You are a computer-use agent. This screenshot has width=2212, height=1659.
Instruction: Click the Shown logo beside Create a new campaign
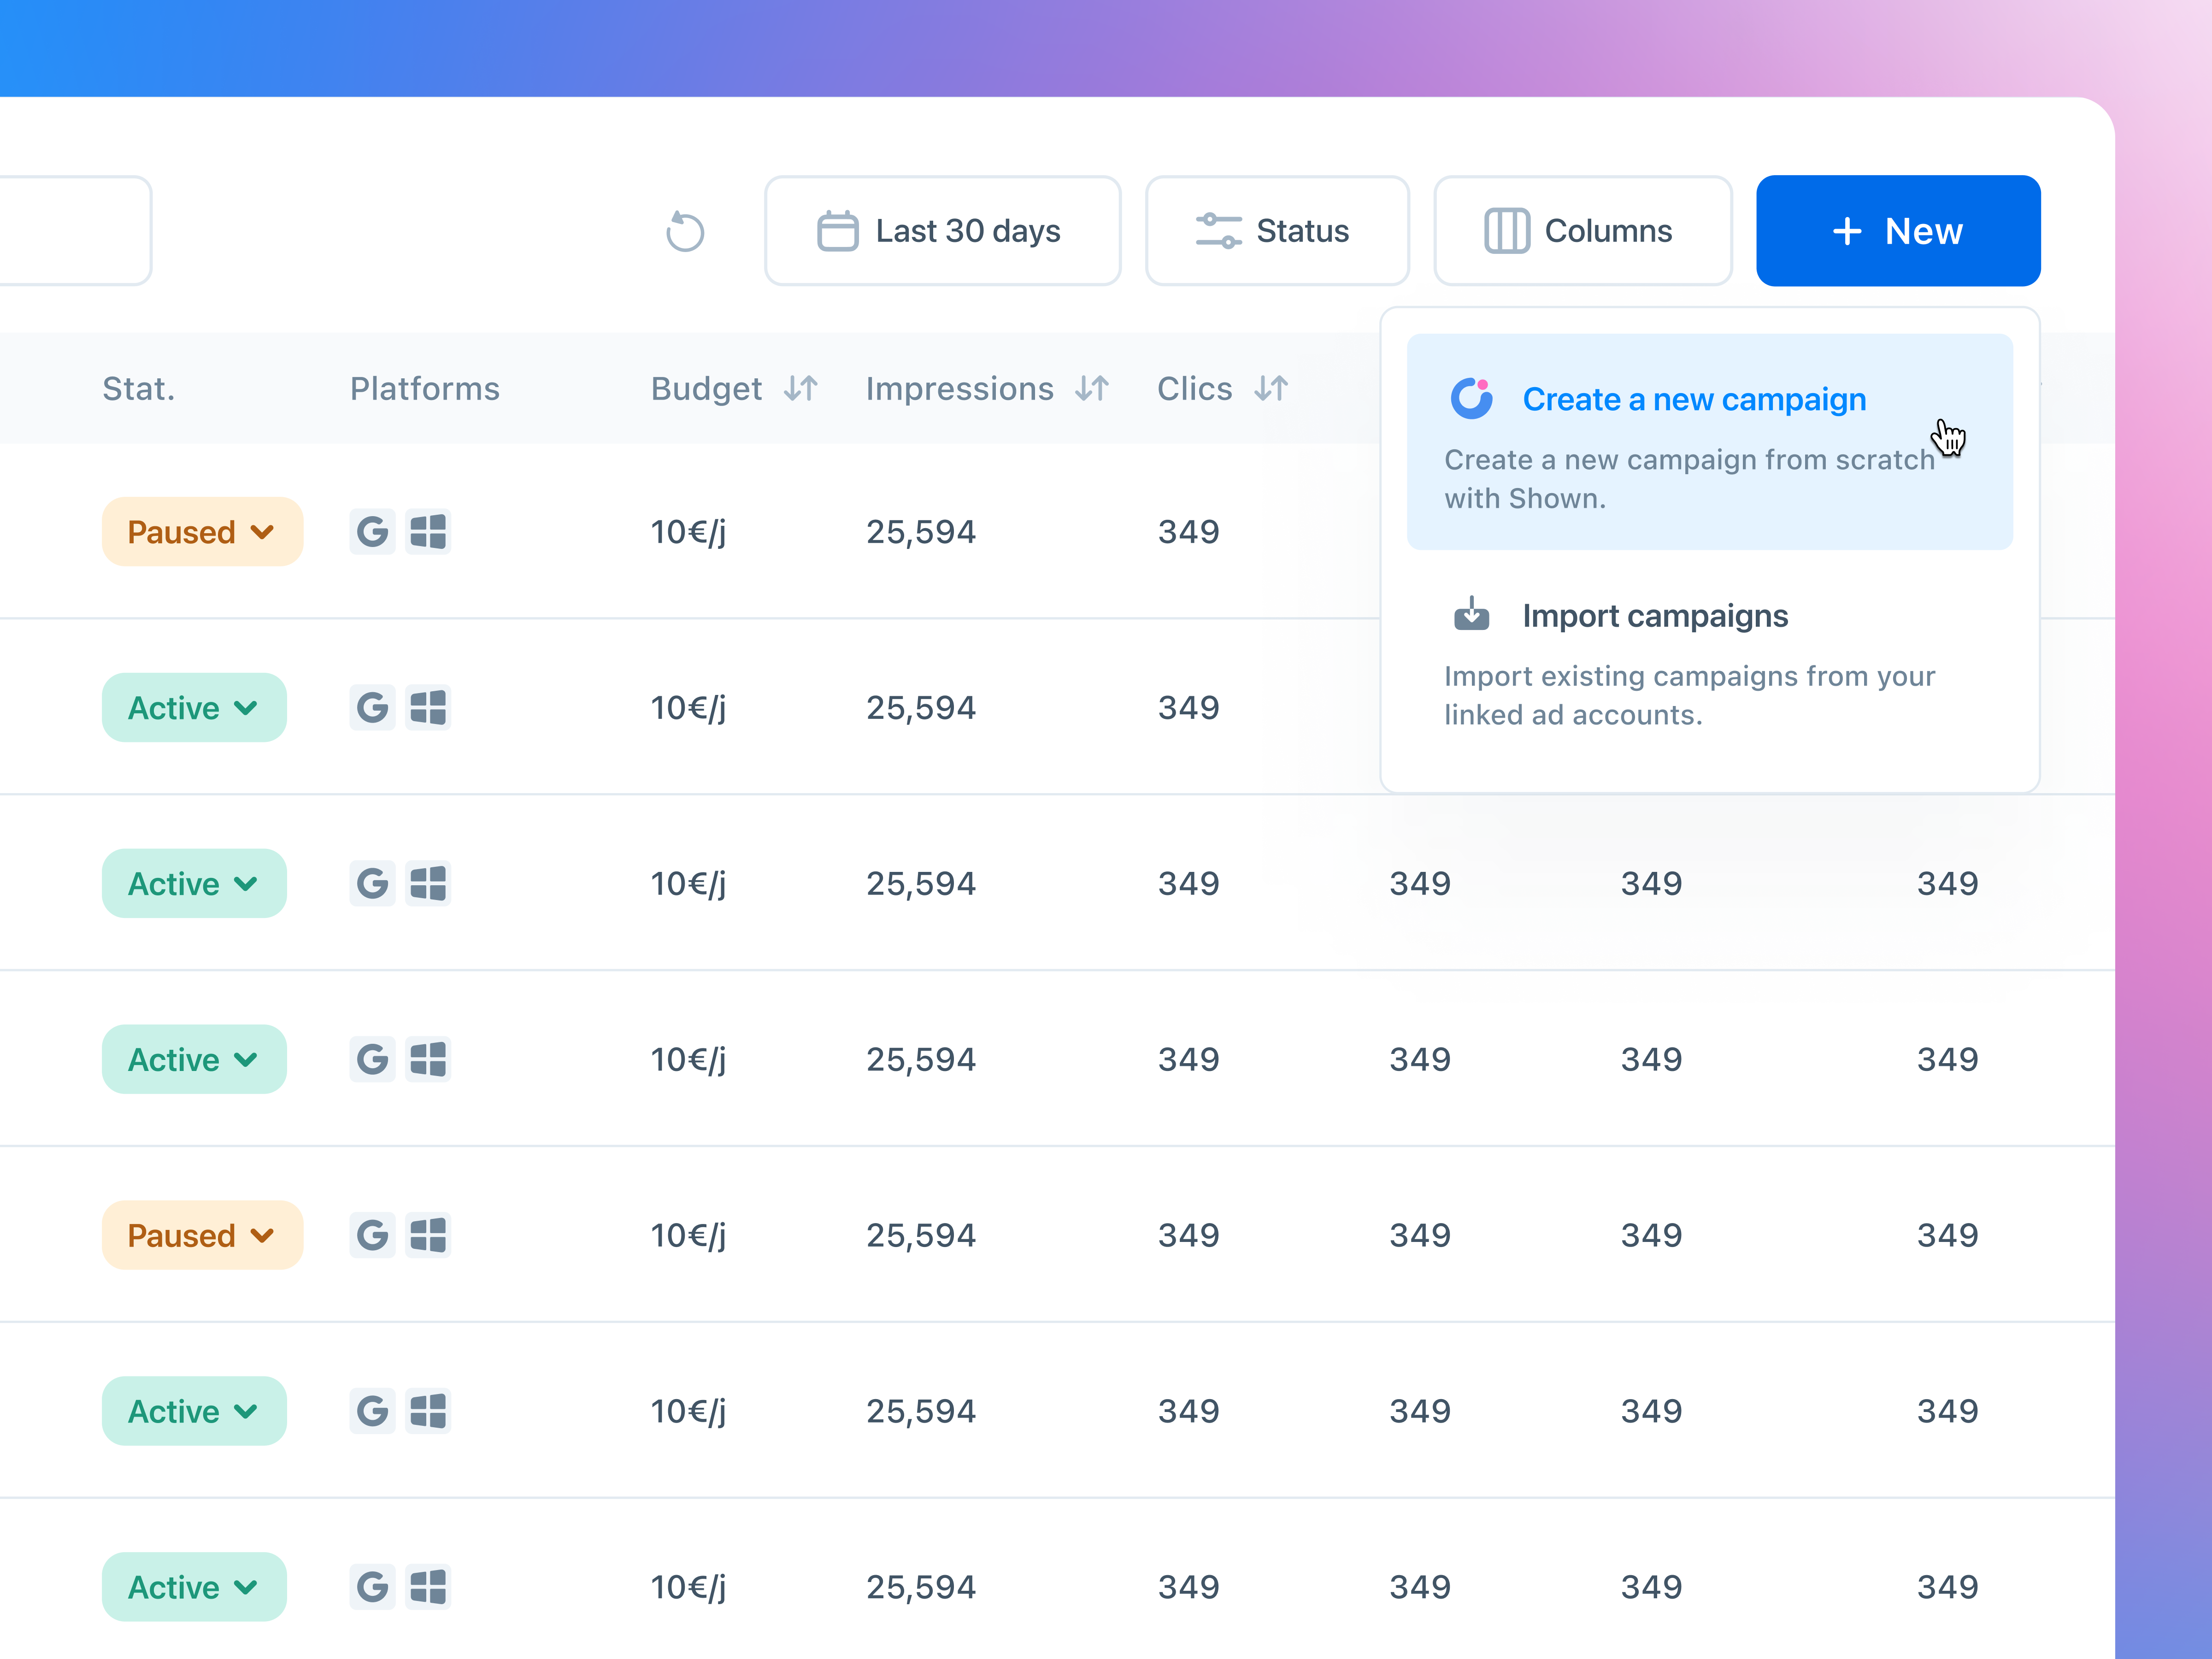coord(1471,399)
